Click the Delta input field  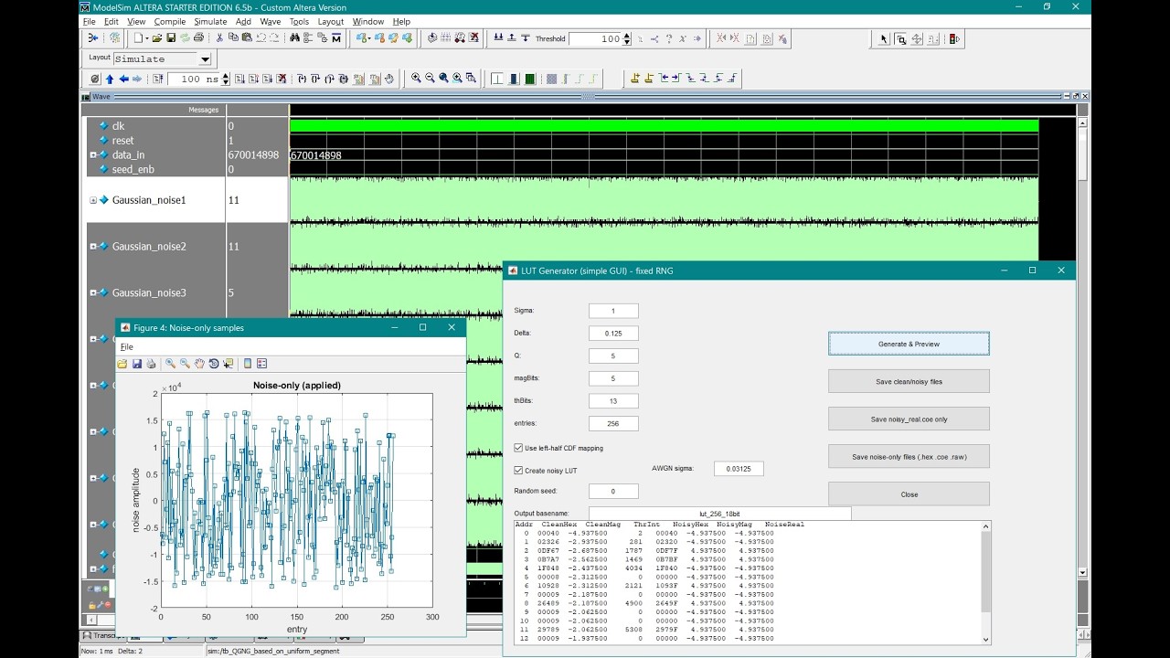tap(613, 333)
